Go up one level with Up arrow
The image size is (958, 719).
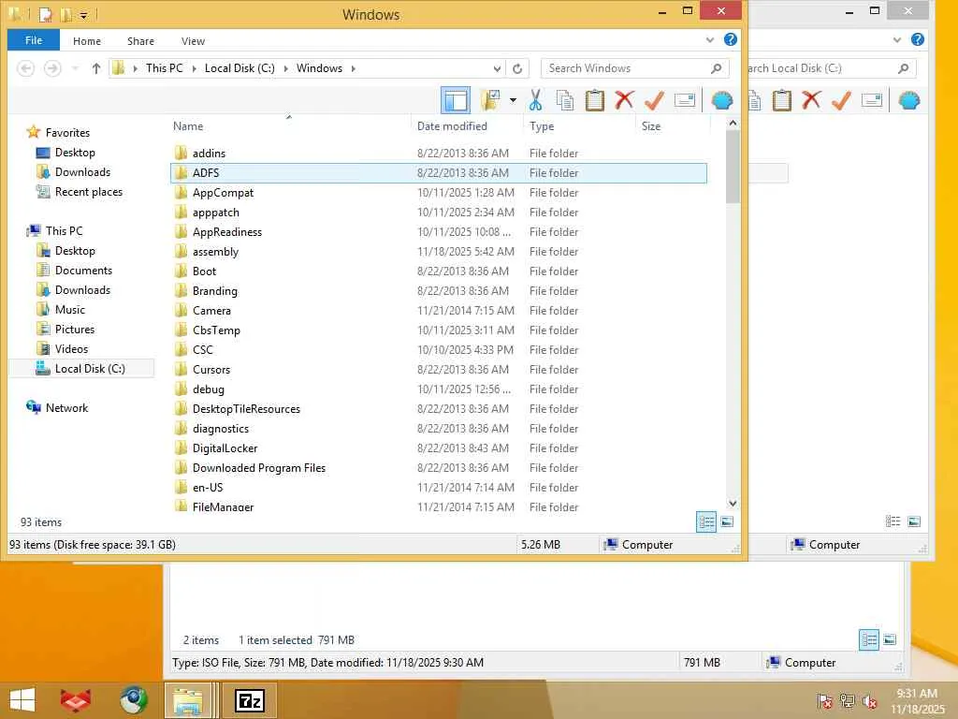point(96,68)
